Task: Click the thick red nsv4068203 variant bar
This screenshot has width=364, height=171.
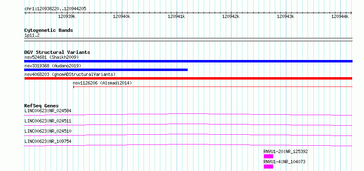Action: tap(188, 78)
